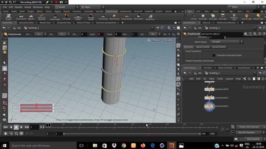The height and width of the screenshot is (149, 266).
Task: Click the Camera shelf tool
Action: [x=194, y=17]
